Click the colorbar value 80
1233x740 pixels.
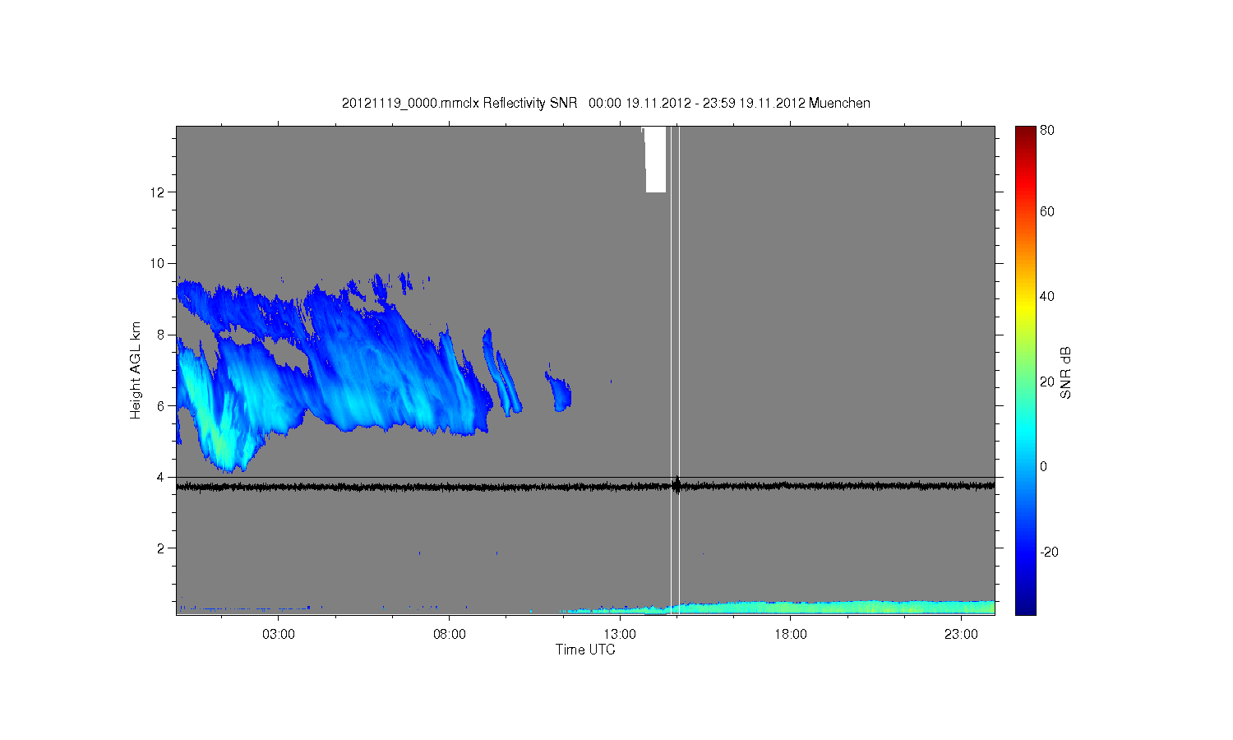(1046, 131)
